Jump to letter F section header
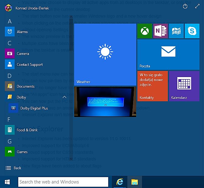Screen dimensions: 204x188 (x=9, y=119)
